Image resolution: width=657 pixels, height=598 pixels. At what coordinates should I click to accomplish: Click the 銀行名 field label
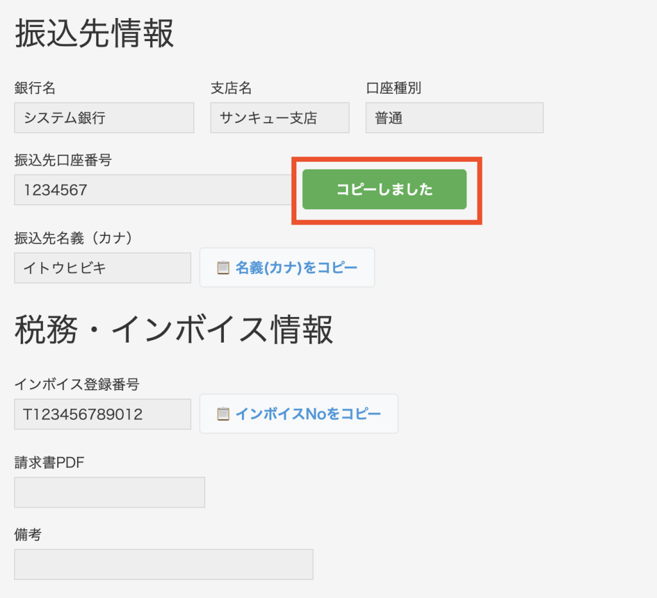[31, 88]
